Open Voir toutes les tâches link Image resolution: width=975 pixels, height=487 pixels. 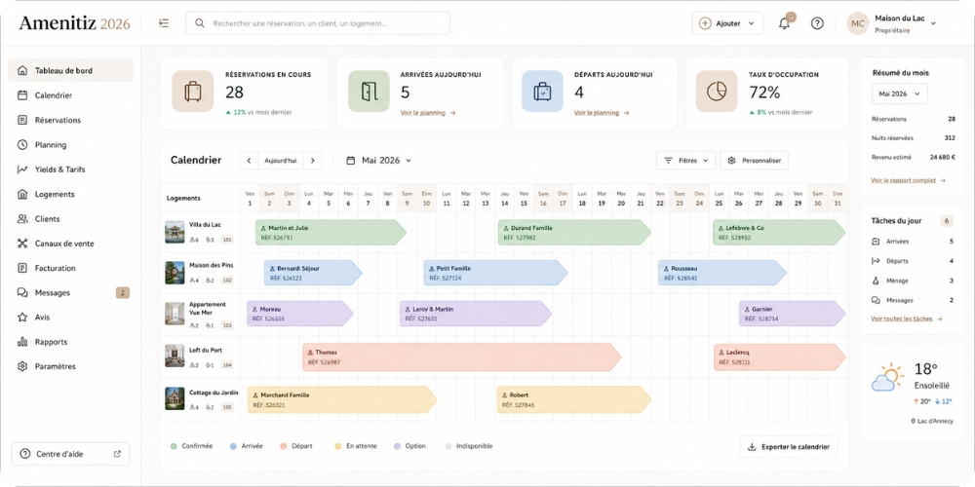(907, 318)
